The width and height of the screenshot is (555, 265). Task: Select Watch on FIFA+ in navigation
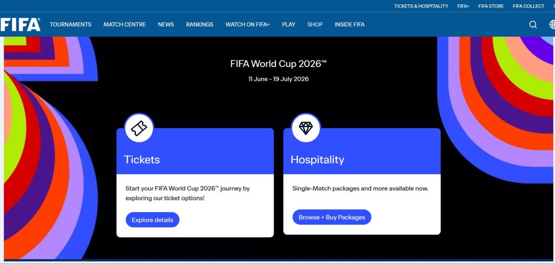[x=247, y=24]
